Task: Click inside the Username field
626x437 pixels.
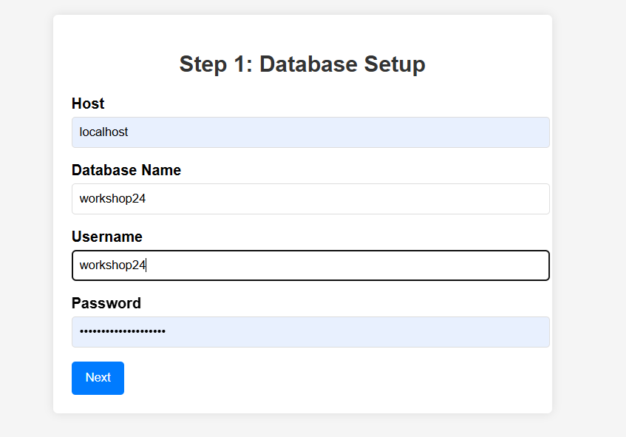Action: point(310,265)
